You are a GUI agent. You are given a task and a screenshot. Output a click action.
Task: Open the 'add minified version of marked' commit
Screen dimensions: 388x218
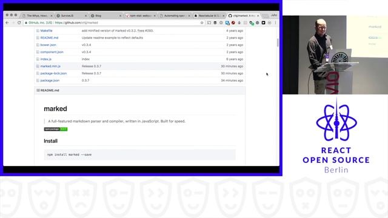pos(118,31)
